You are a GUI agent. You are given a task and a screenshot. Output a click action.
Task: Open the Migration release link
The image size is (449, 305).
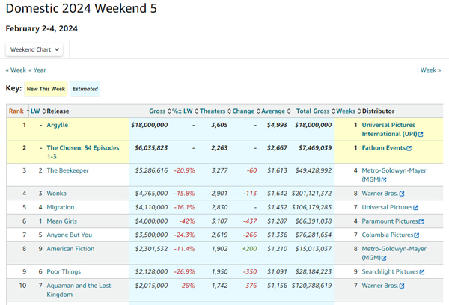[61, 207]
